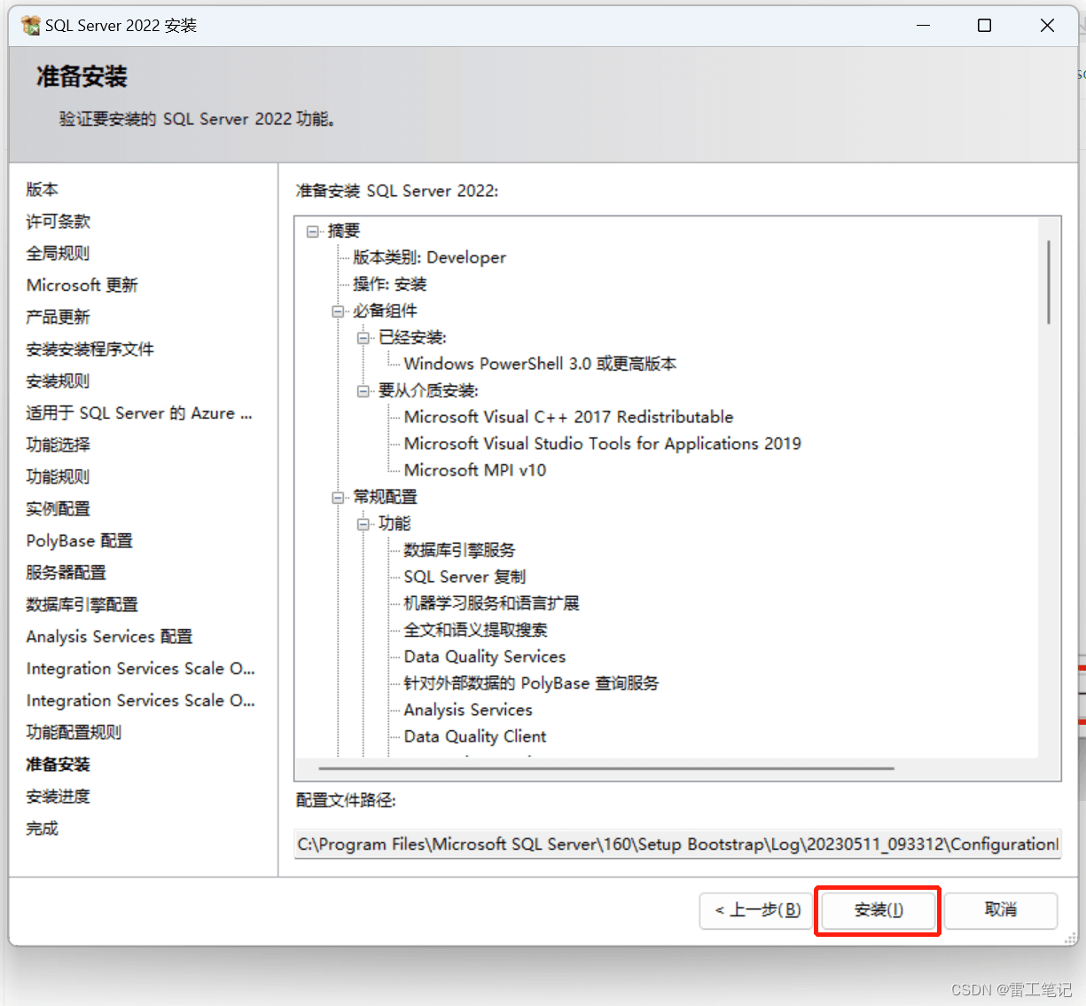
Task: Select Microsoft Visual C++ 2017 Redistributable row
Action: click(568, 417)
